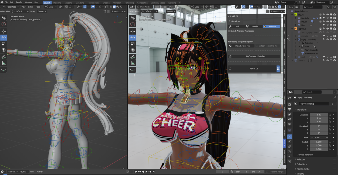Open RIG2U5 sidebar tab
Image resolution: width=338 pixels, height=175 pixels.
click(284, 143)
